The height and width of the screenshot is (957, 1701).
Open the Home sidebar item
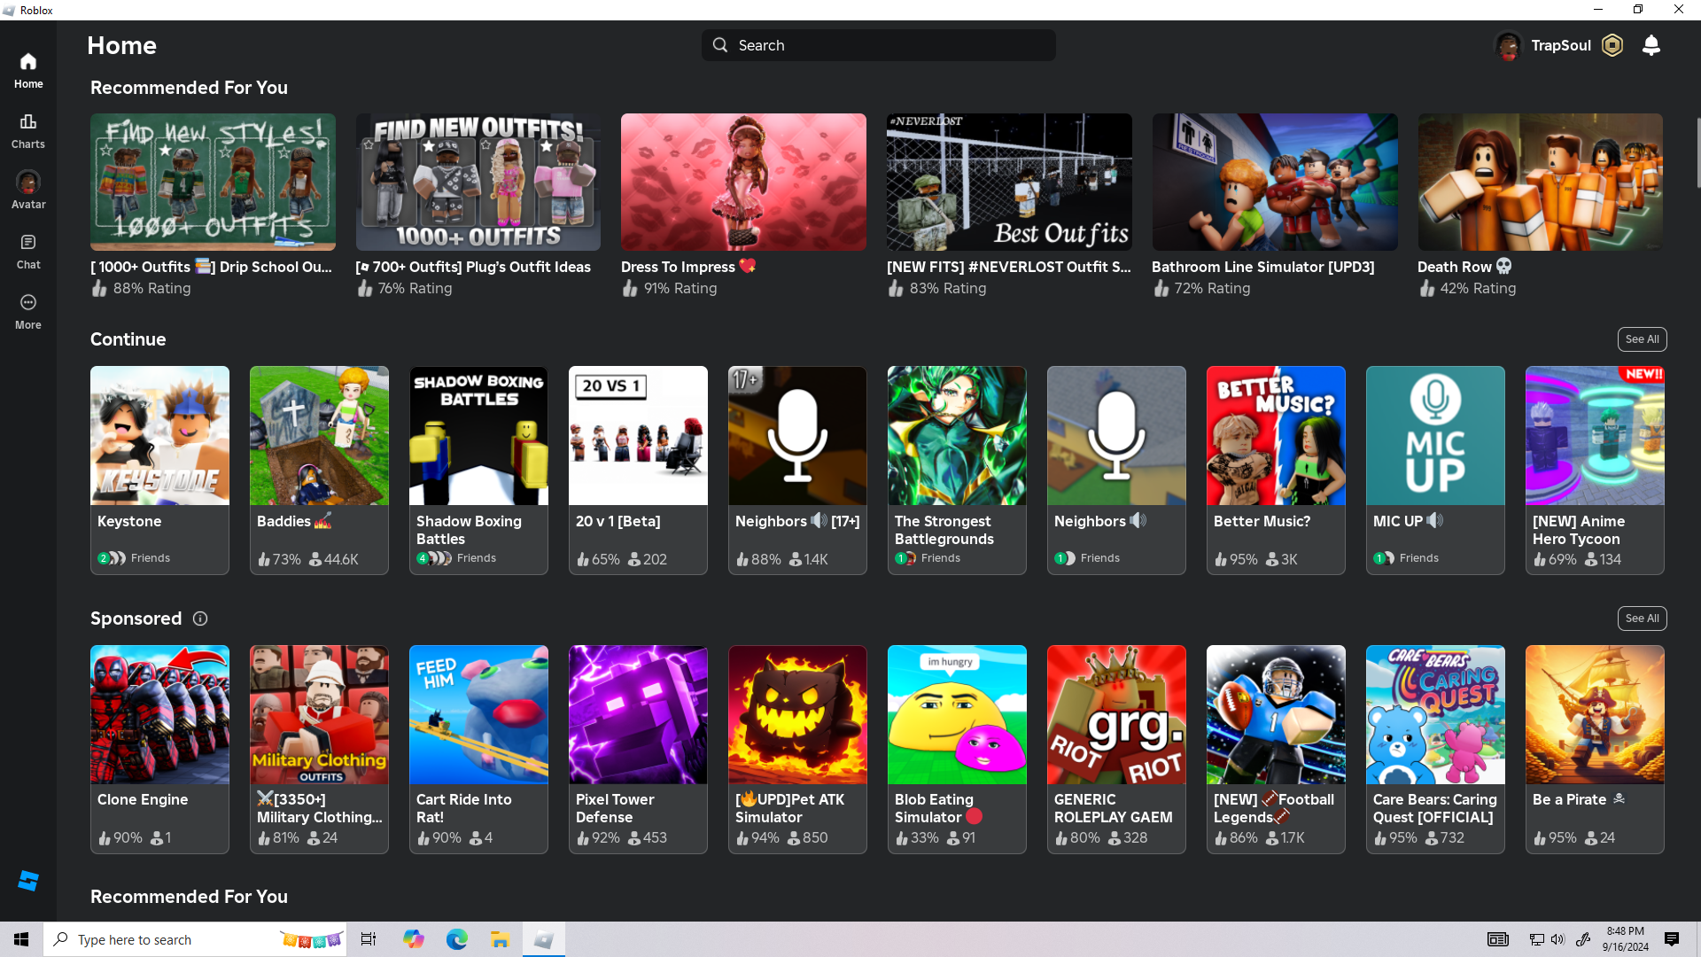(28, 70)
